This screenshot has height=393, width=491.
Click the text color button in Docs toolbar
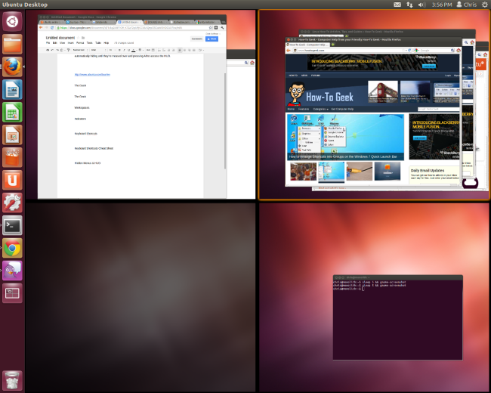pos(134,50)
